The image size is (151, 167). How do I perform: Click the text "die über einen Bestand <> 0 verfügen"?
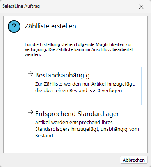coord(78,91)
